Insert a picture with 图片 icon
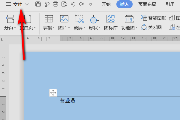The height and width of the screenshot is (120, 180). (64, 19)
